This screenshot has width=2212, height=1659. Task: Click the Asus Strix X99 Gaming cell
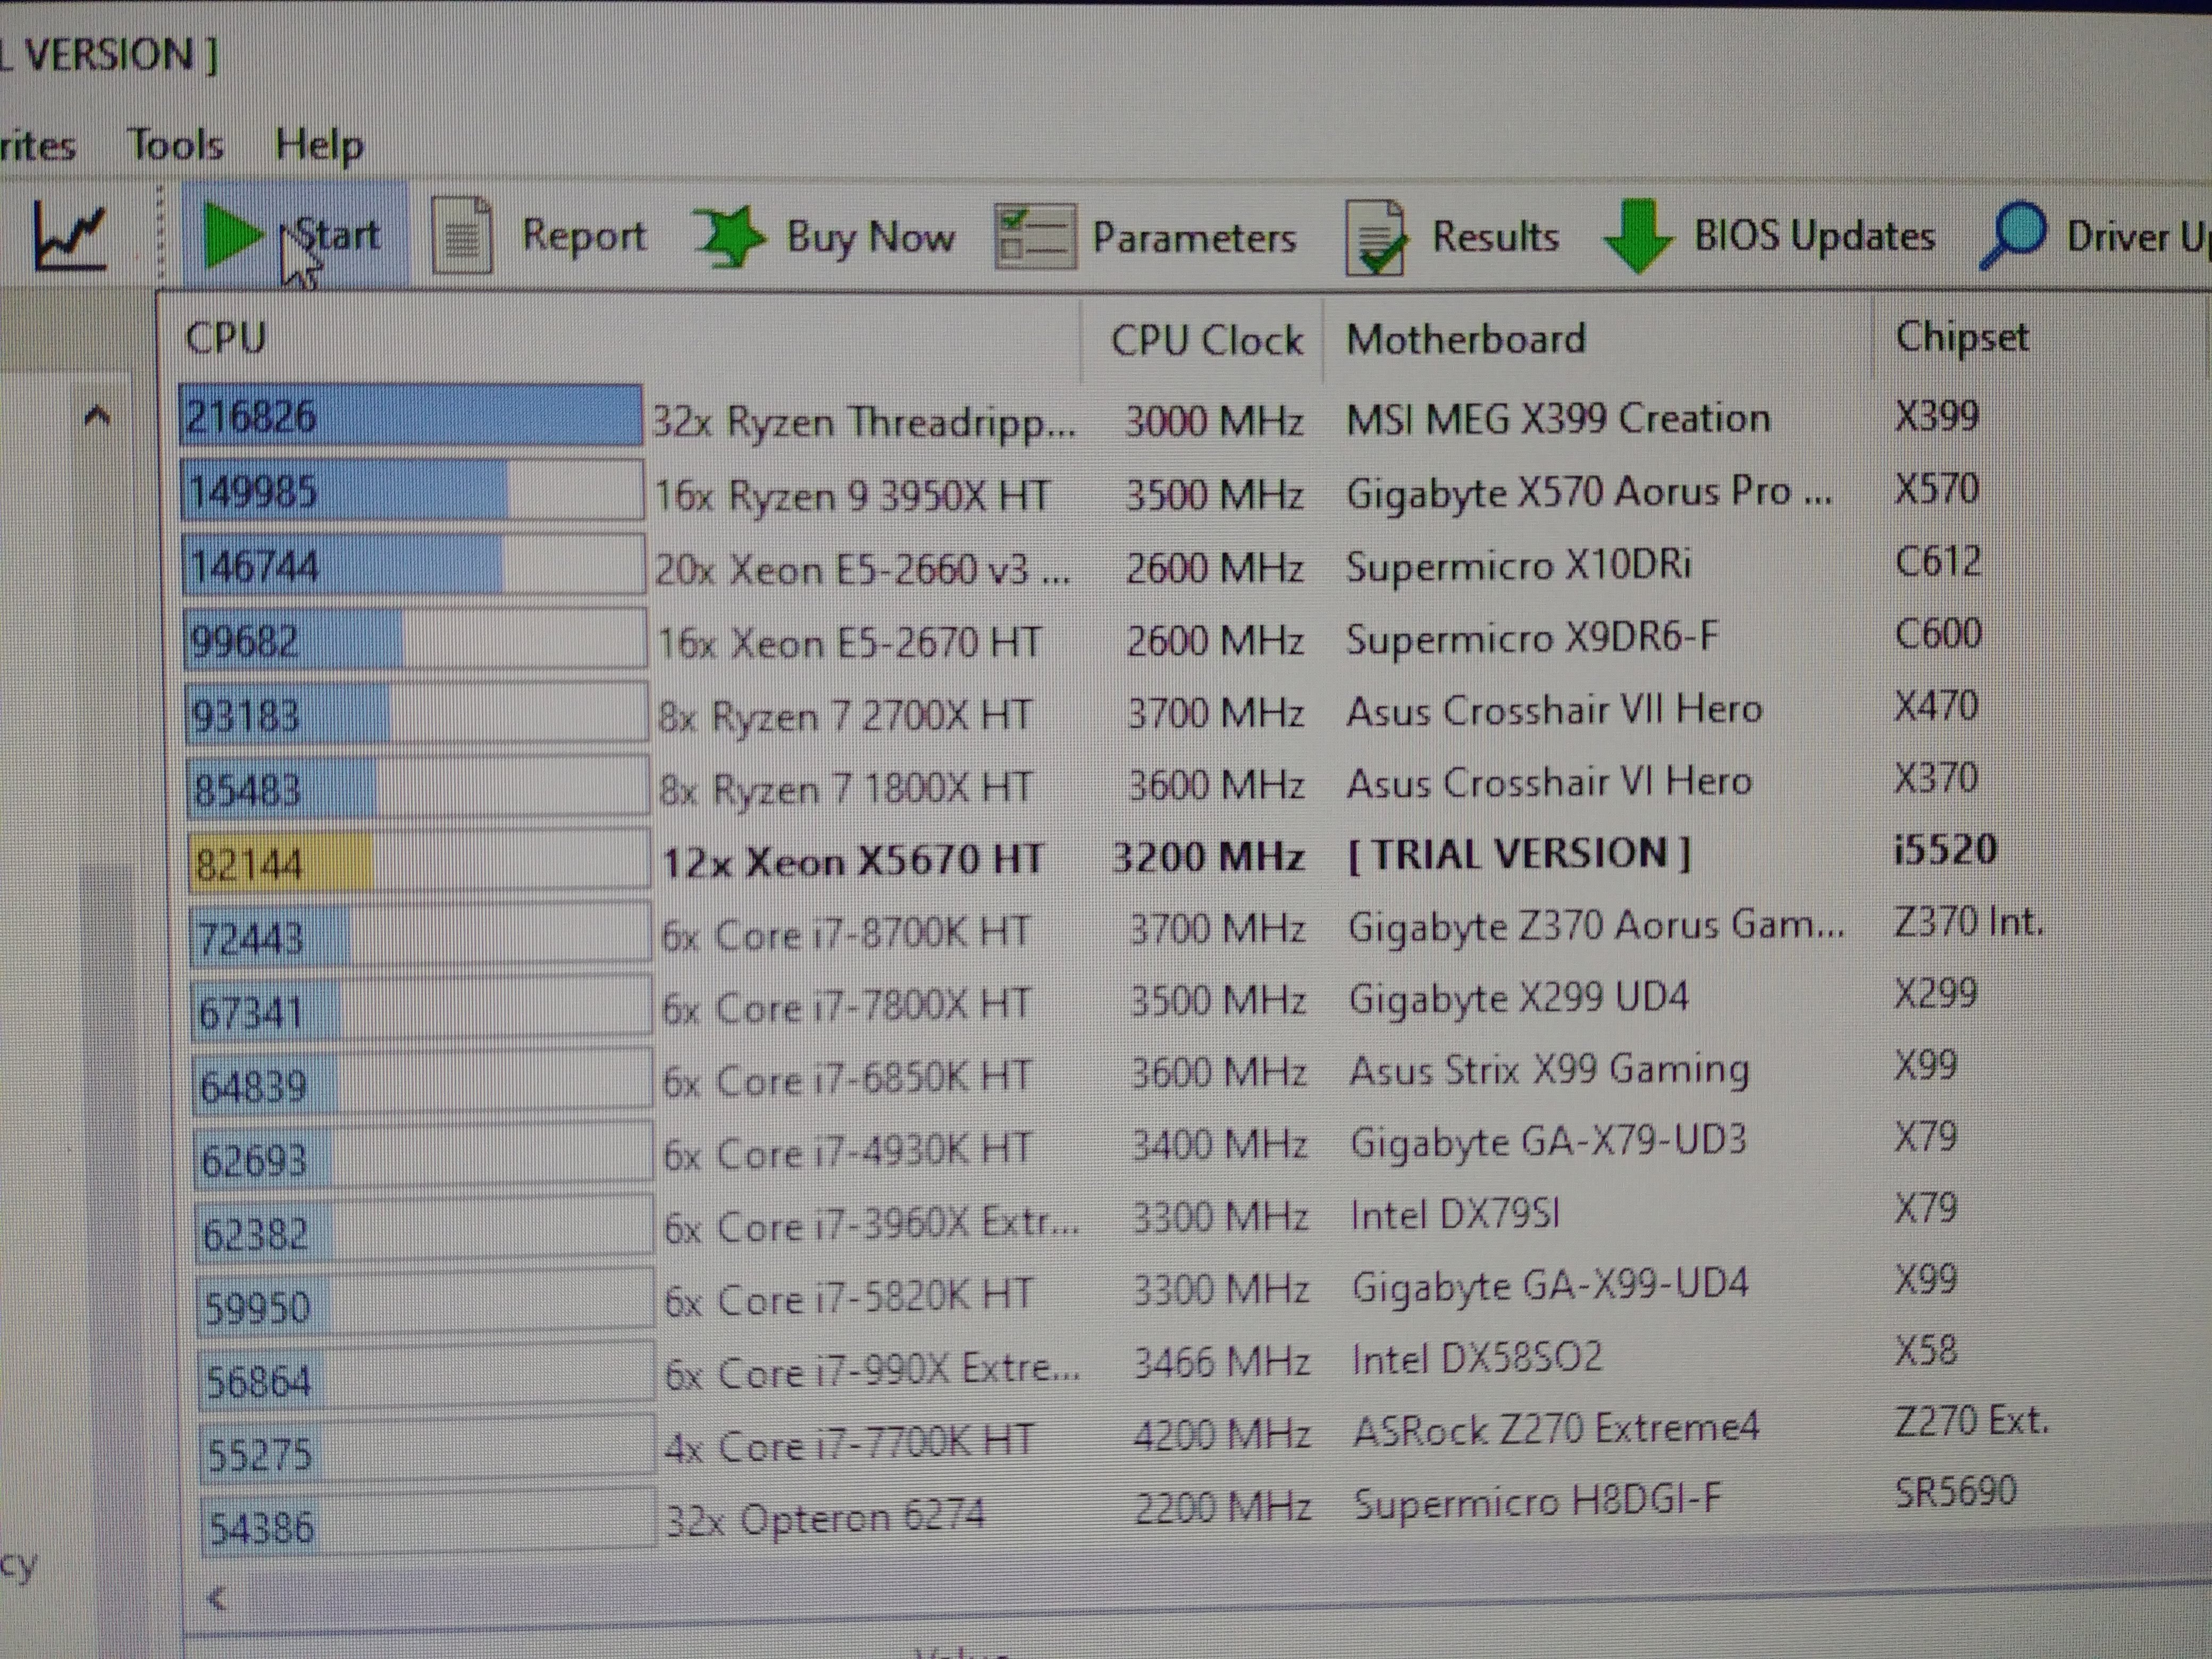(1549, 1071)
